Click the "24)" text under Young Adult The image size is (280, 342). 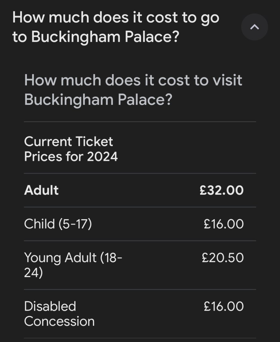coord(33,272)
